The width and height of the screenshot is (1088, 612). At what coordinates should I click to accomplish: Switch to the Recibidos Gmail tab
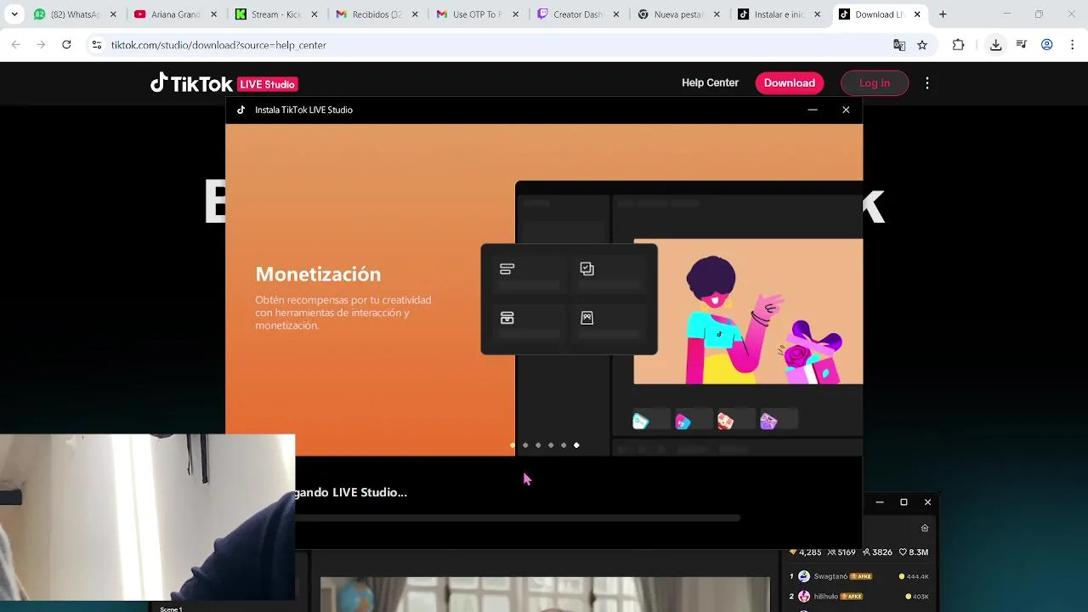point(376,14)
